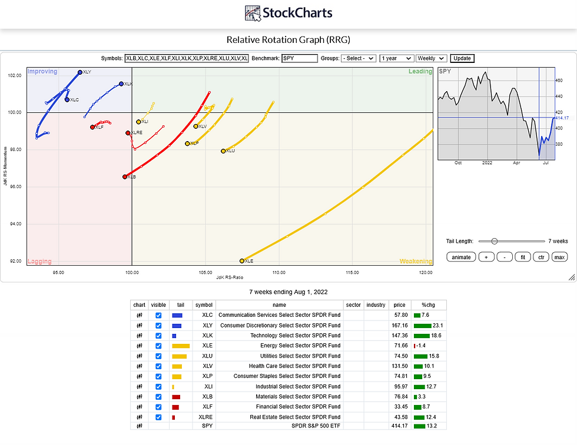
Task: Open the XLK row chart icon
Action: pyautogui.click(x=140, y=336)
